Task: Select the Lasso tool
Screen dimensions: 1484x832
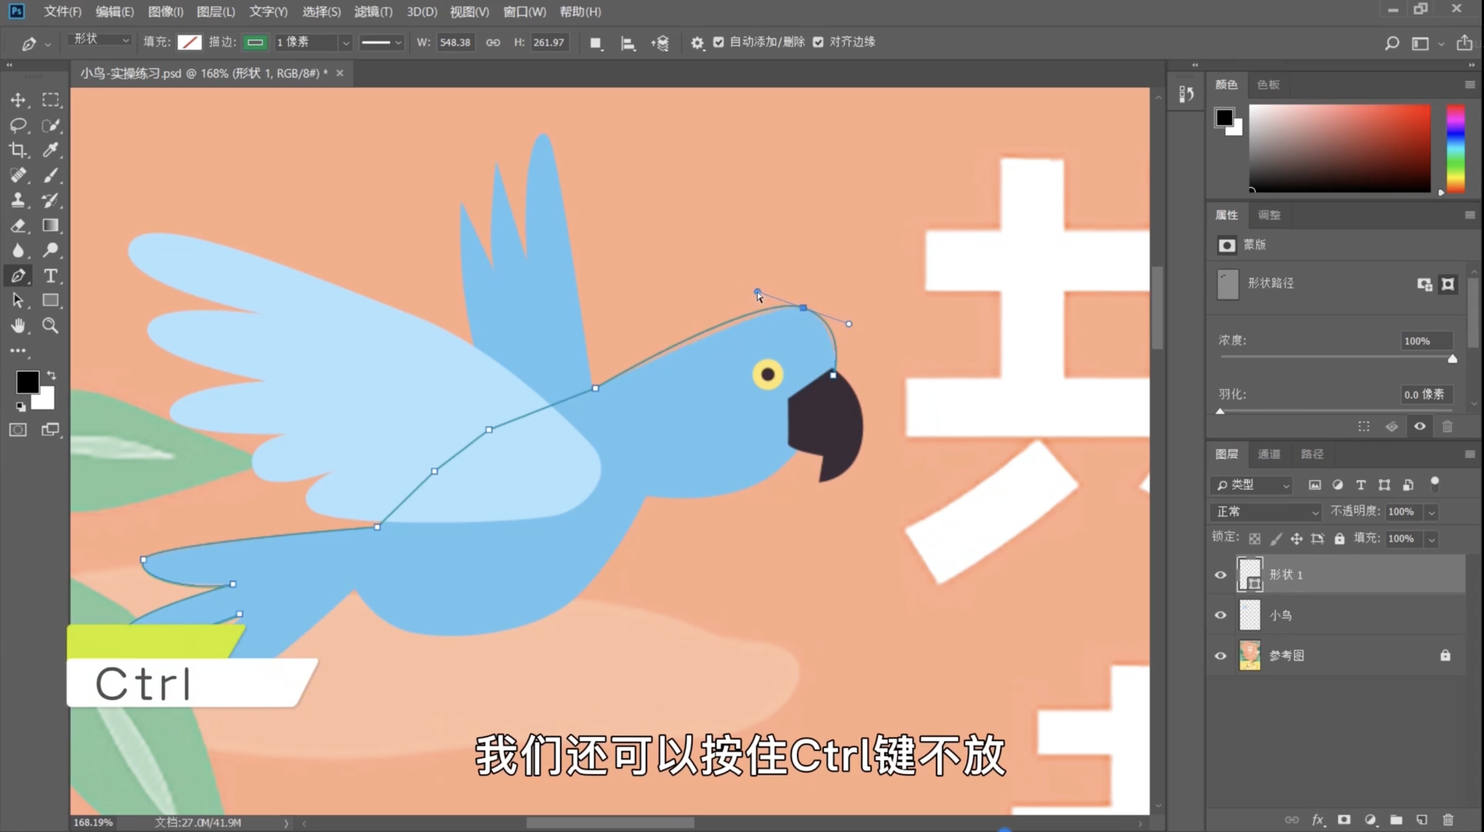Action: click(18, 125)
